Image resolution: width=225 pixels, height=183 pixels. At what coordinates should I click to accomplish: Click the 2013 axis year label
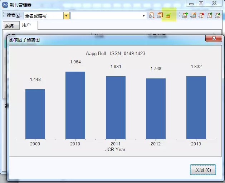(196, 144)
